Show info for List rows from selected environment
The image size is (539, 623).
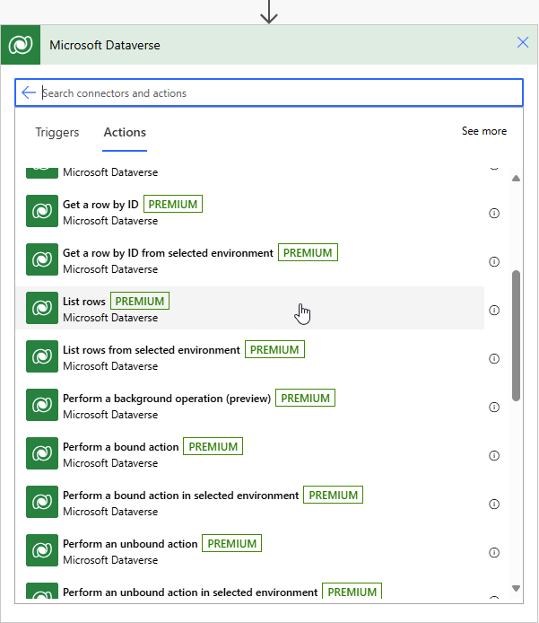pos(494,359)
